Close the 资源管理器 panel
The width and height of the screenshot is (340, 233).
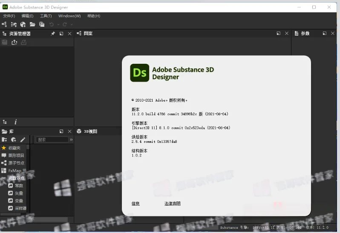pos(69,34)
